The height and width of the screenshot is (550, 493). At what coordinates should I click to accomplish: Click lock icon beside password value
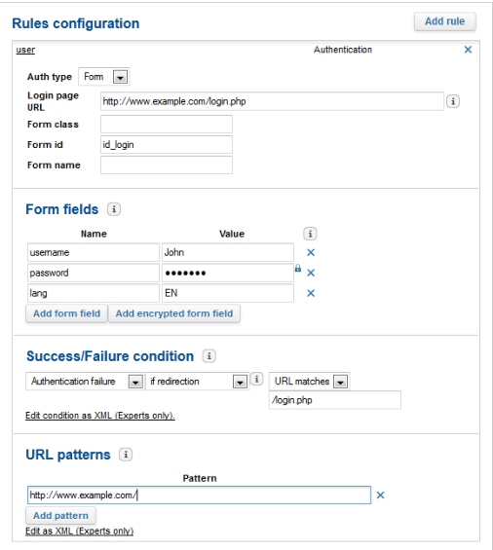298,269
